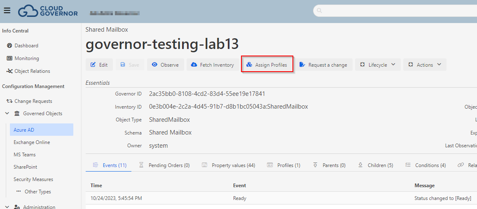The width and height of the screenshot is (477, 209).
Task: Select Security Measures governed objects
Action: coord(33,179)
